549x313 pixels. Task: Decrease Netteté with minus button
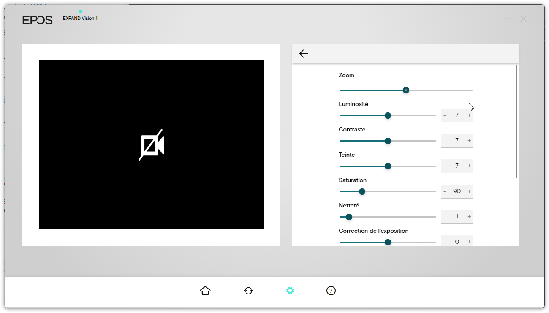(445, 217)
